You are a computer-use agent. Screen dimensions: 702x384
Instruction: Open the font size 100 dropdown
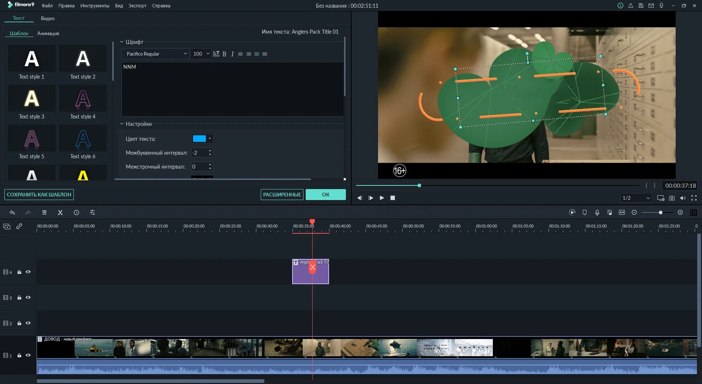click(x=201, y=54)
